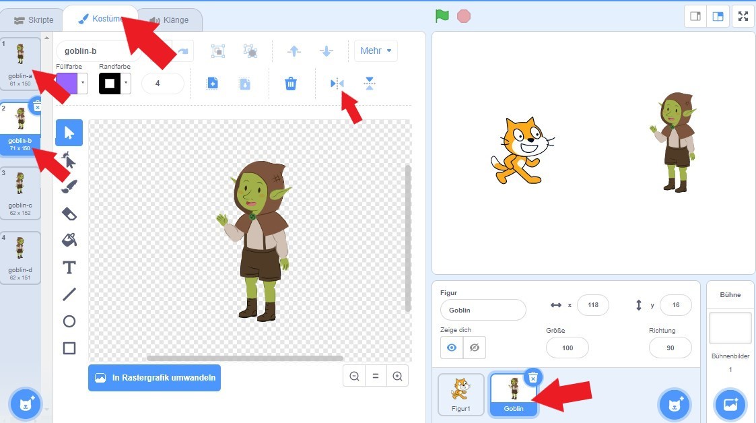Zoom out of costume canvas
Screen dimensions: 756x423
(x=354, y=377)
